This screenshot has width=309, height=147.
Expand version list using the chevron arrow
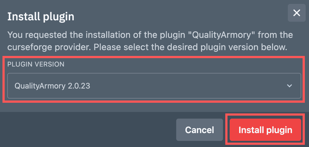(290, 86)
